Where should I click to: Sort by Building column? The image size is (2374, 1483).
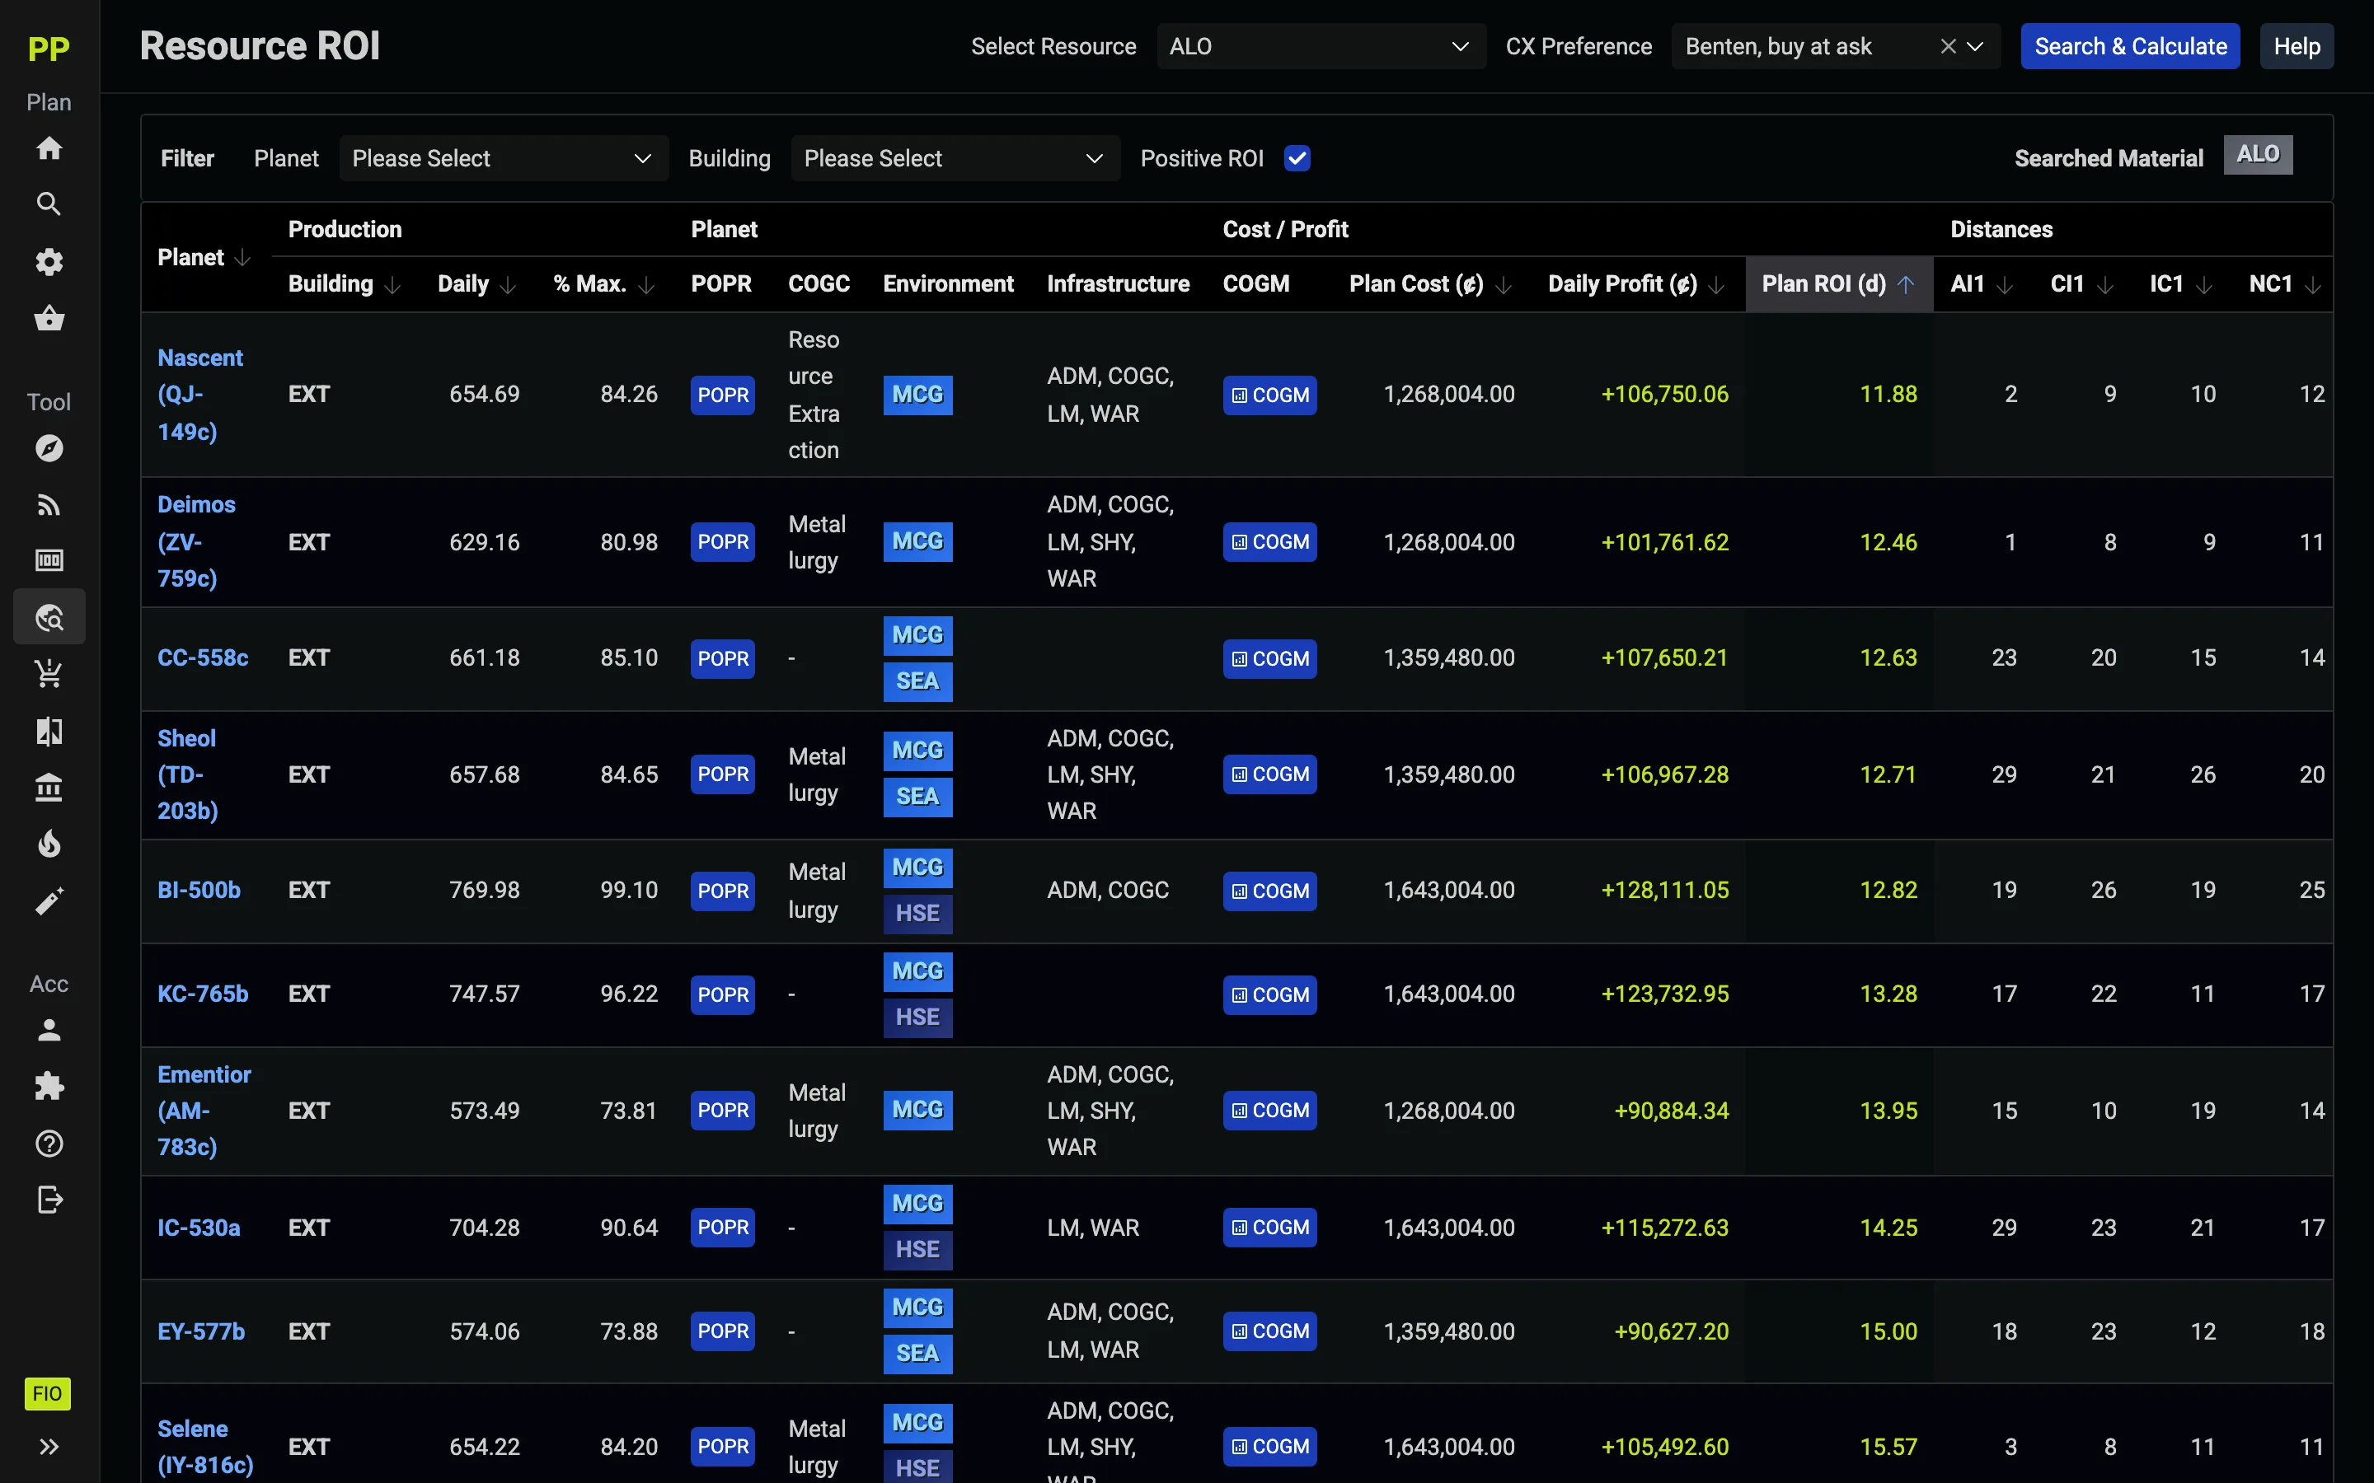[392, 284]
